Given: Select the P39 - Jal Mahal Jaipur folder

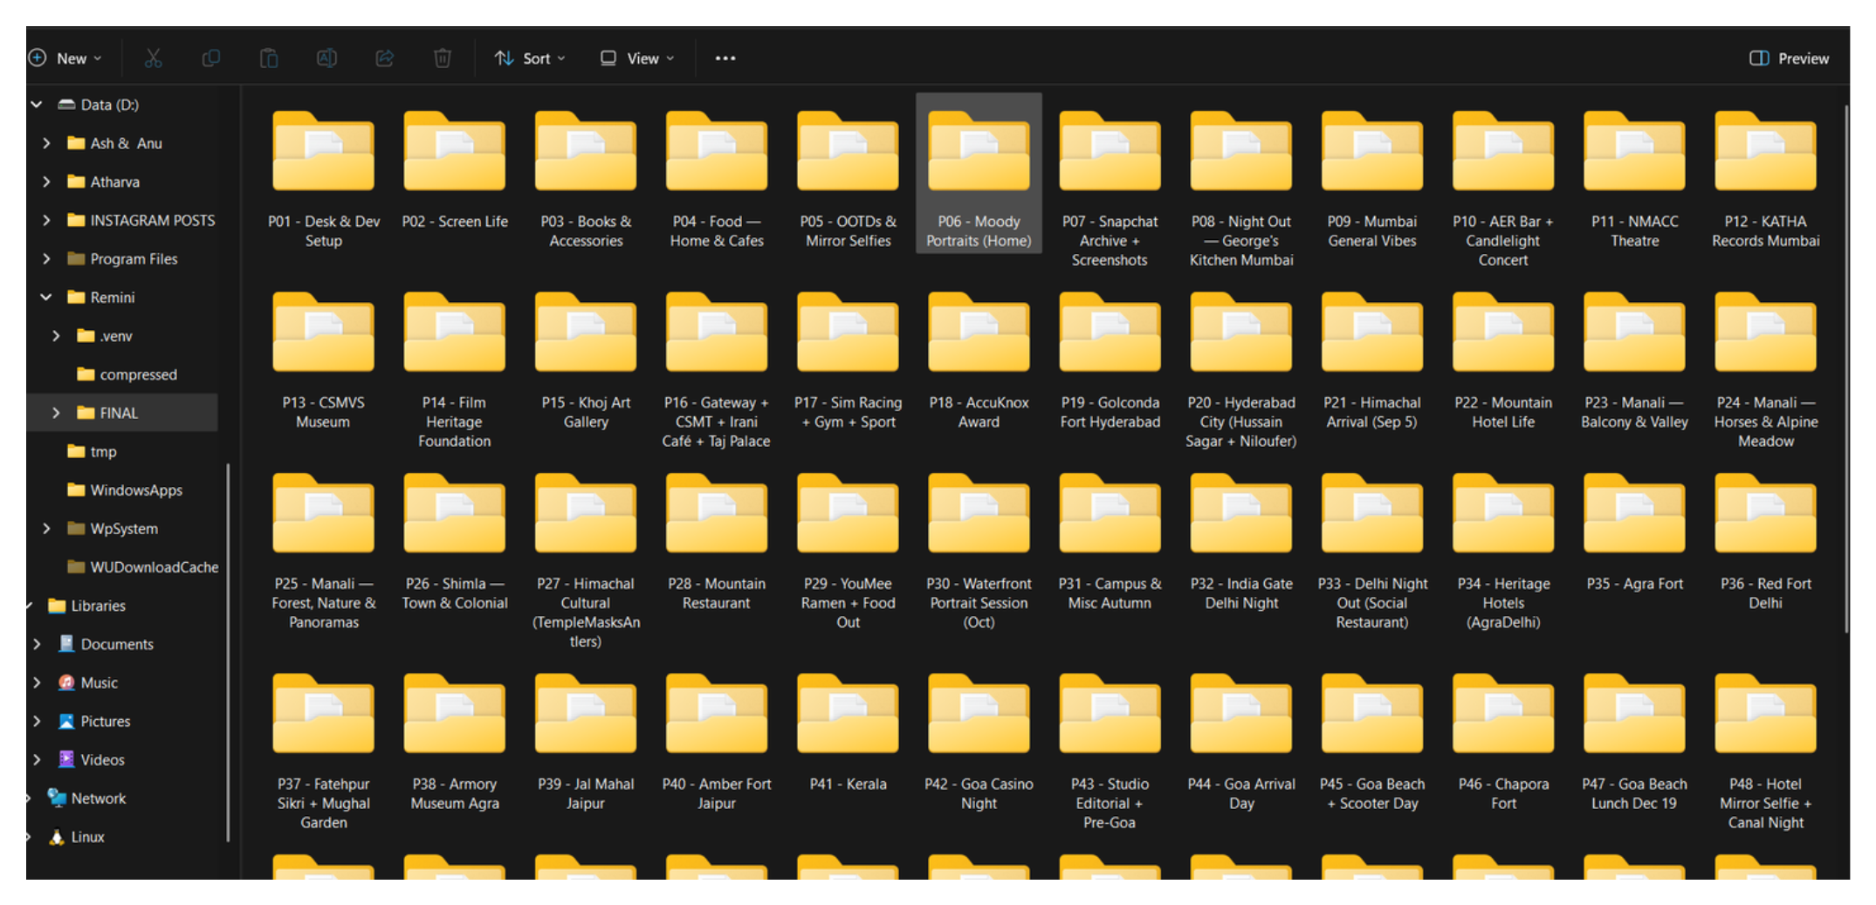Looking at the screenshot, I should pos(586,743).
